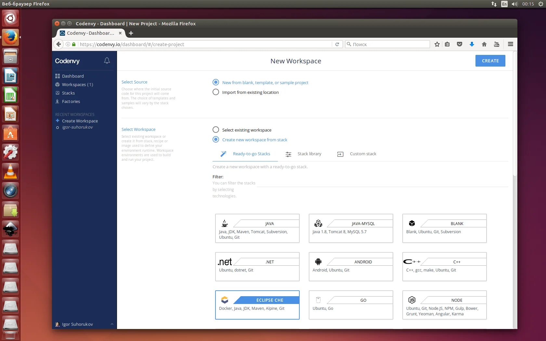Select the JAVA-MYSQL stack card
This screenshot has width=546, height=341.
point(351,228)
